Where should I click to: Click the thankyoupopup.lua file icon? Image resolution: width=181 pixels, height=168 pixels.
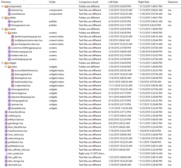9,52
